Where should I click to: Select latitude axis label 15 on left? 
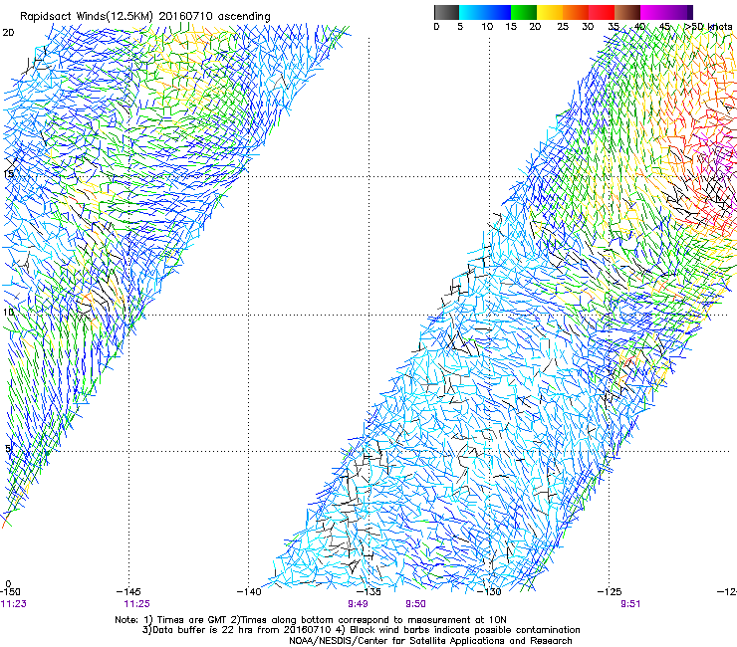pos(8,174)
